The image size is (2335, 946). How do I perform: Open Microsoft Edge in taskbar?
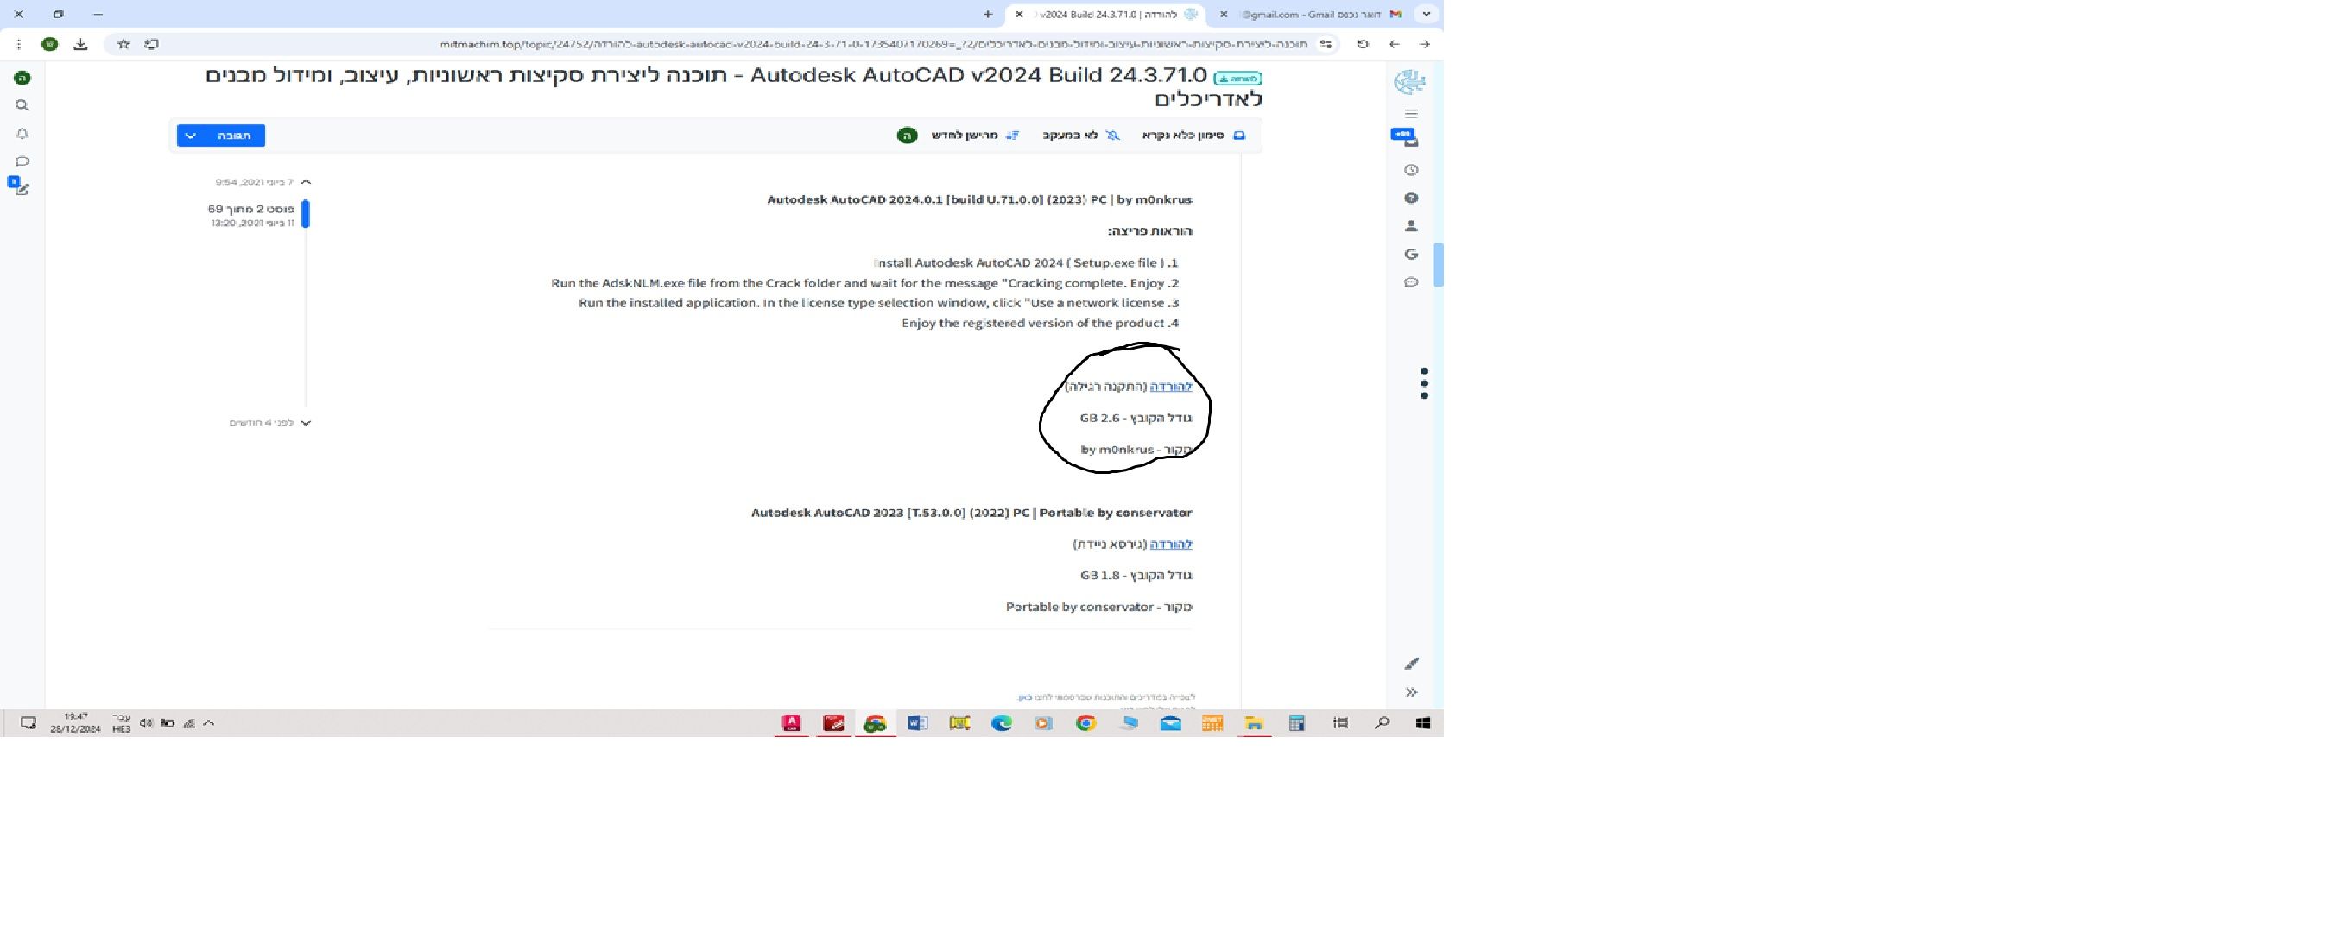(1002, 723)
